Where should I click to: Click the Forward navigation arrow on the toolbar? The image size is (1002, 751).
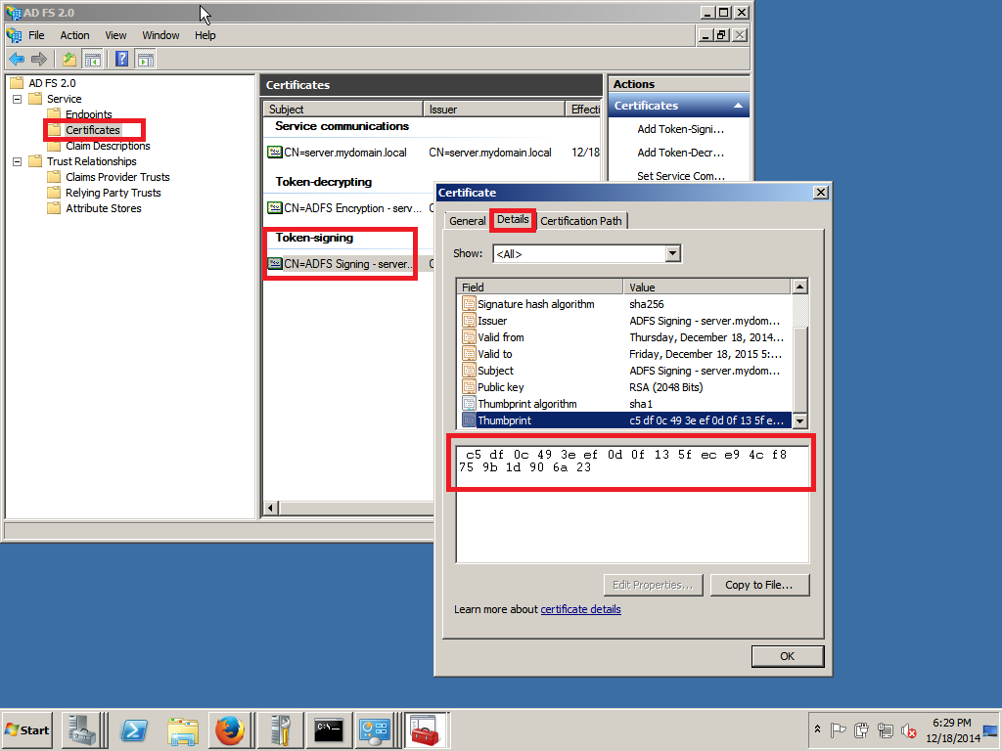pos(38,59)
